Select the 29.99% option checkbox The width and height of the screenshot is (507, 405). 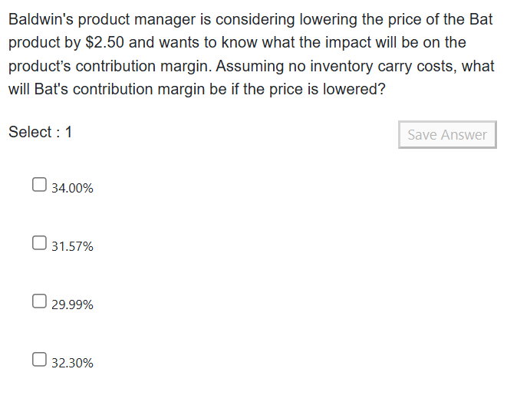click(39, 301)
